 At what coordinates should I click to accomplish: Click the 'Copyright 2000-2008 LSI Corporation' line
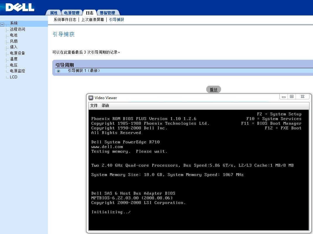[x=138, y=203]
